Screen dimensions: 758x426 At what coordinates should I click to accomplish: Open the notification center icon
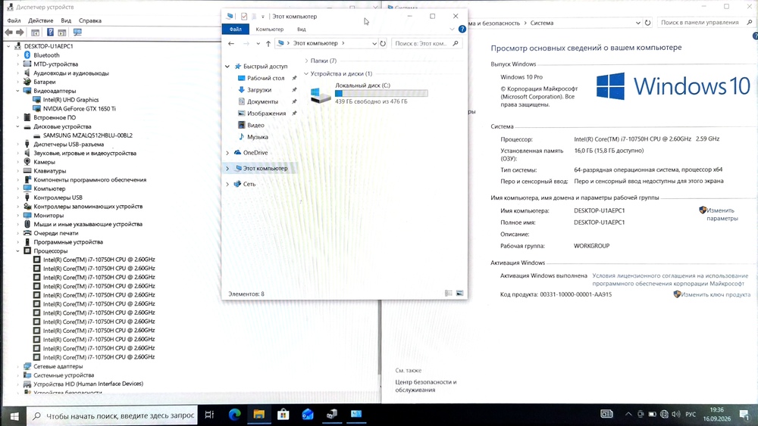[744, 415]
